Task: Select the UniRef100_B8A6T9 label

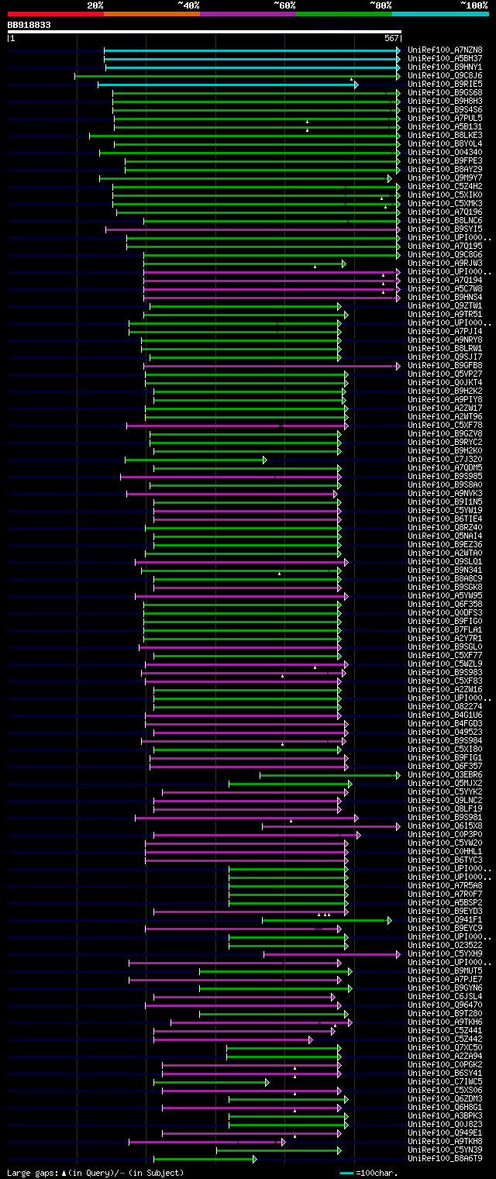Action: click(445, 1158)
